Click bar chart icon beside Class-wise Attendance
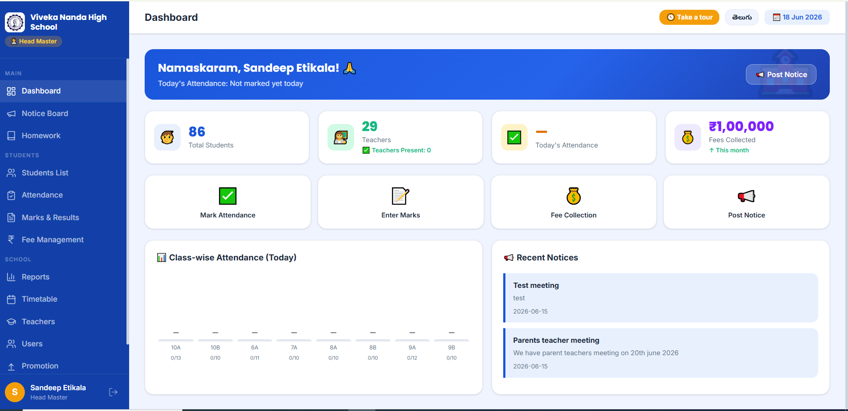Image resolution: width=848 pixels, height=411 pixels. [162, 258]
